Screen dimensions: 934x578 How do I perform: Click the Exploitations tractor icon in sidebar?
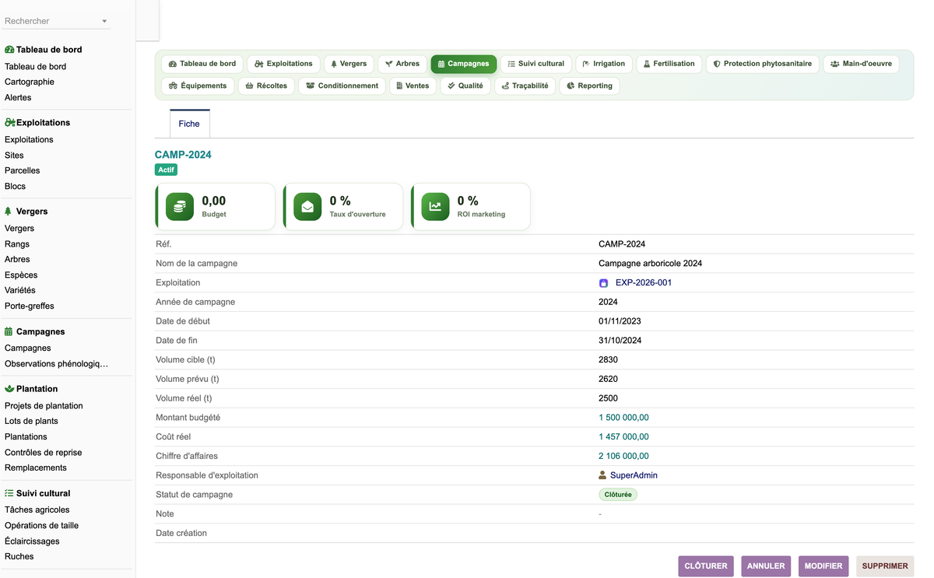[10, 123]
